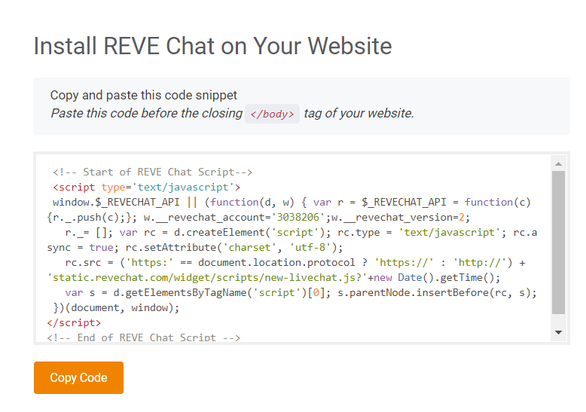Click the Copy Code button
586x412 pixels.
pyautogui.click(x=78, y=377)
